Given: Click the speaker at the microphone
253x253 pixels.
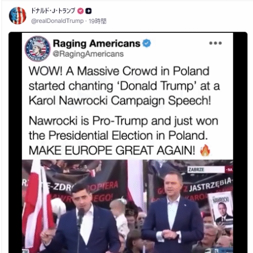Looking at the screenshot, I should 80,219.
